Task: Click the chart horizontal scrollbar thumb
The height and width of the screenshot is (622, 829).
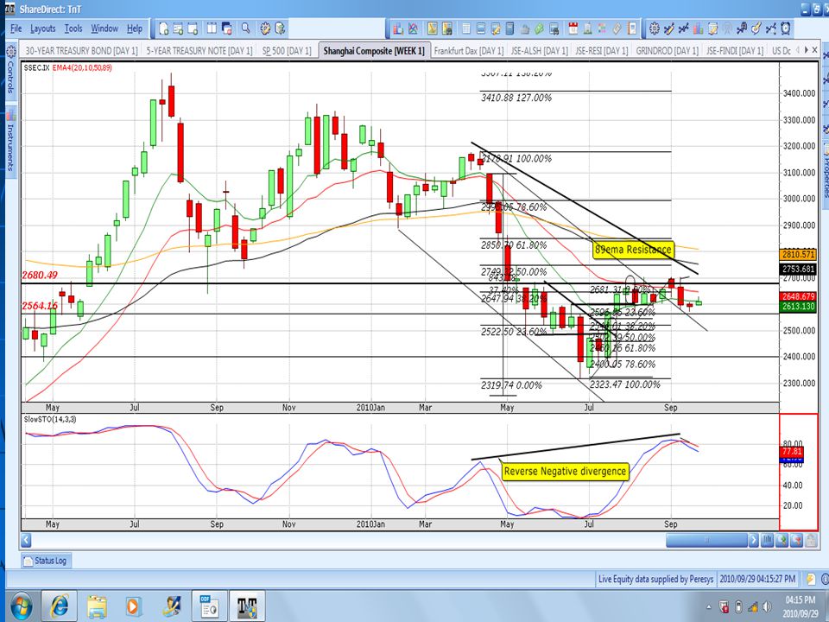Action: 707,540
